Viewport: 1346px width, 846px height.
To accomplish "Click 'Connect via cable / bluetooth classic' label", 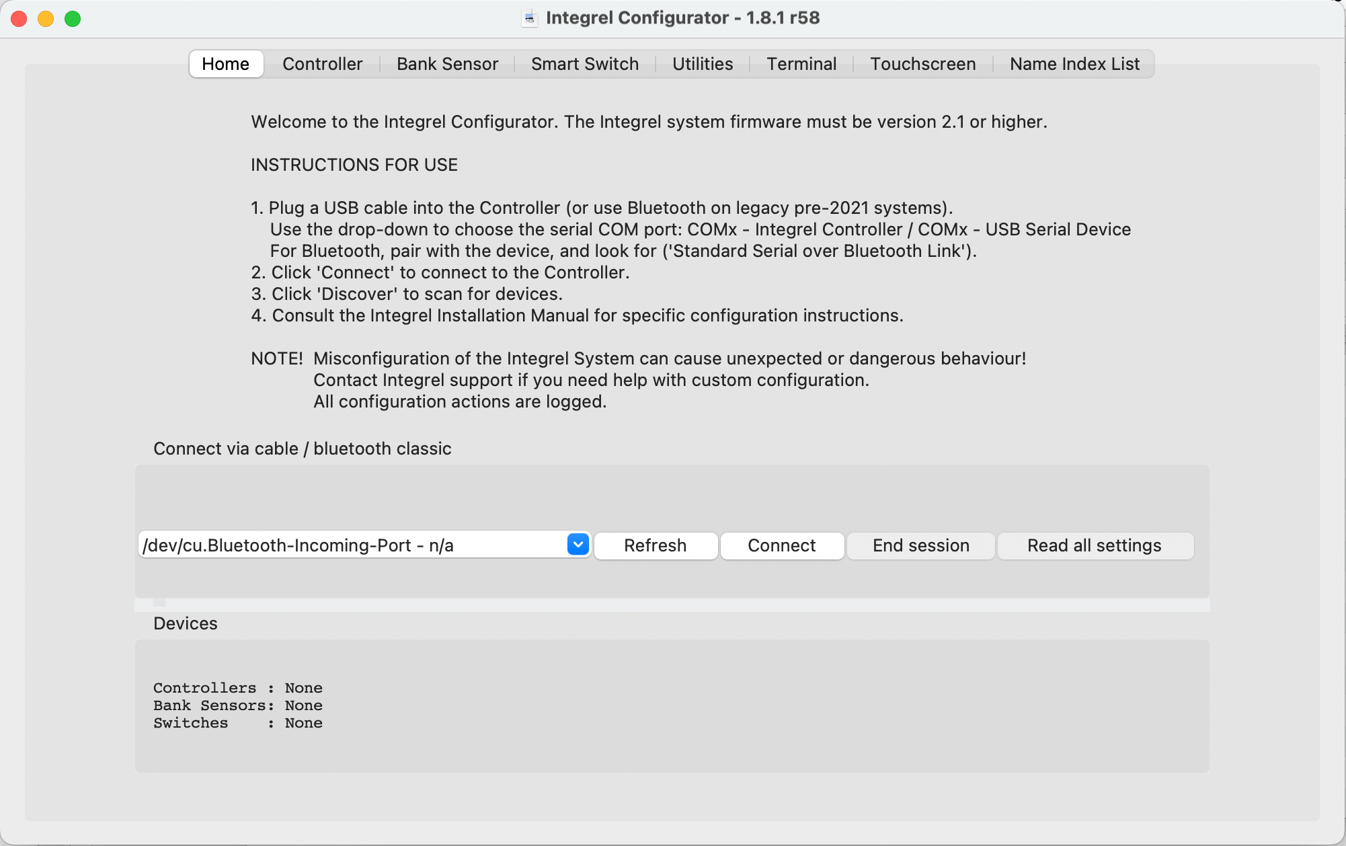I will click(303, 449).
